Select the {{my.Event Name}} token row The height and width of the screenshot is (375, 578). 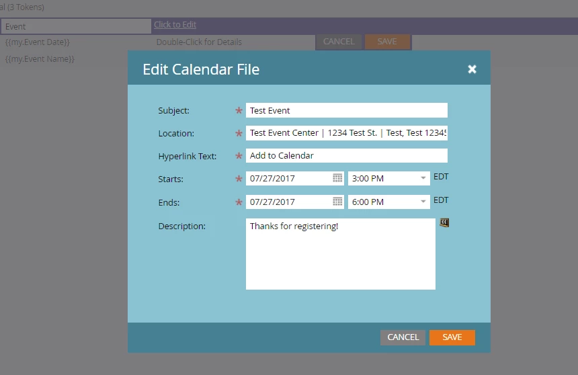click(40, 59)
